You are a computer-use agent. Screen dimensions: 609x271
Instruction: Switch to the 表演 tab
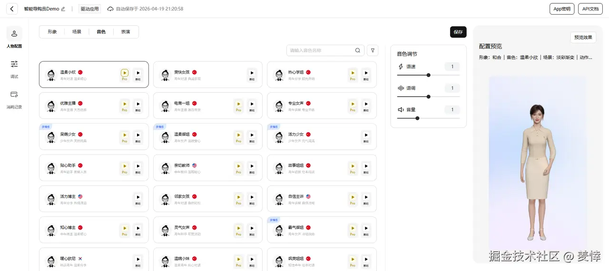click(126, 32)
